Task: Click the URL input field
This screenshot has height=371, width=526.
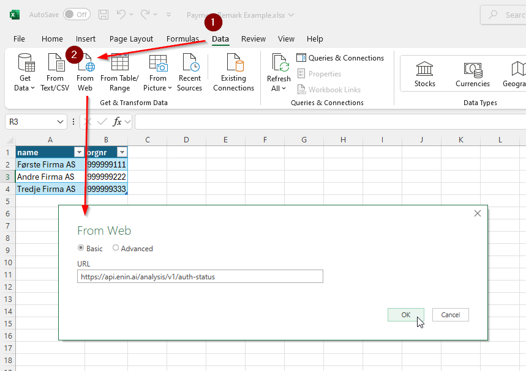Action: point(200,277)
